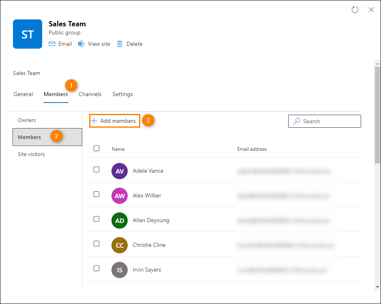
Task: Go to the General tab
Action: [23, 94]
